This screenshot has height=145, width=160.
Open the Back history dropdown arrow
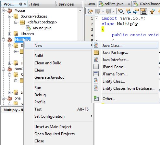103,11
